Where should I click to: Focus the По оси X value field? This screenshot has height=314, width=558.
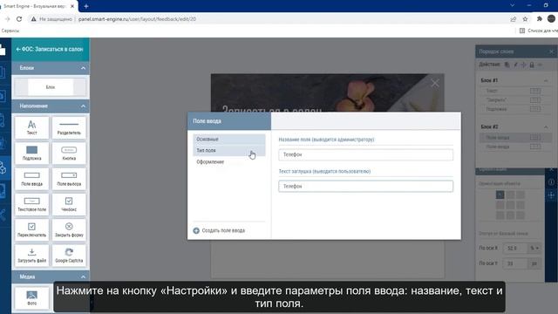pos(515,248)
